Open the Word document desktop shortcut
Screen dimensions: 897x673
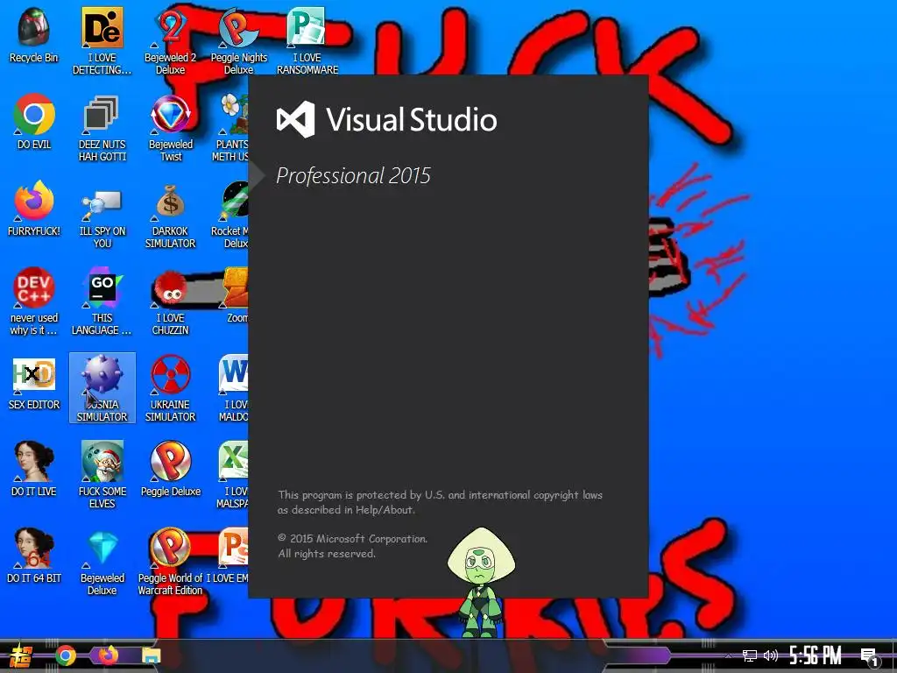(233, 388)
